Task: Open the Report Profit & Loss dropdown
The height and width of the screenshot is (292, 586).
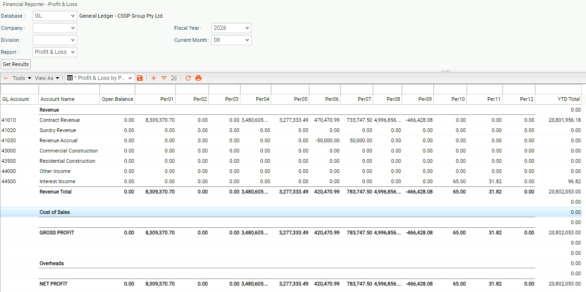Action: point(55,52)
